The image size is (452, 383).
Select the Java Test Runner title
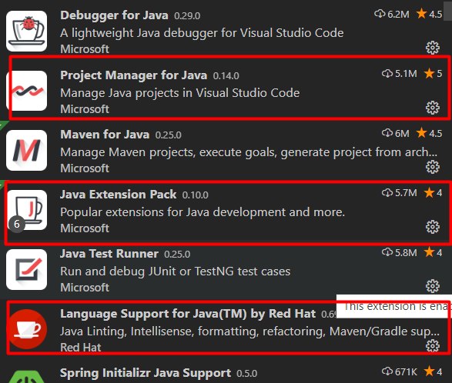(109, 254)
